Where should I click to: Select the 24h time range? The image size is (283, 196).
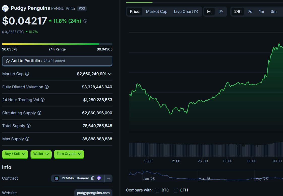(x=238, y=12)
